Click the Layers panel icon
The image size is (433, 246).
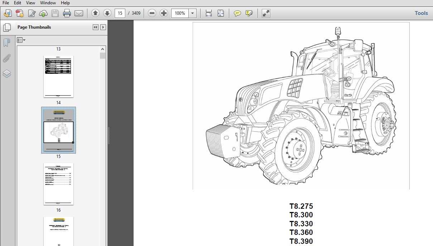click(x=7, y=74)
